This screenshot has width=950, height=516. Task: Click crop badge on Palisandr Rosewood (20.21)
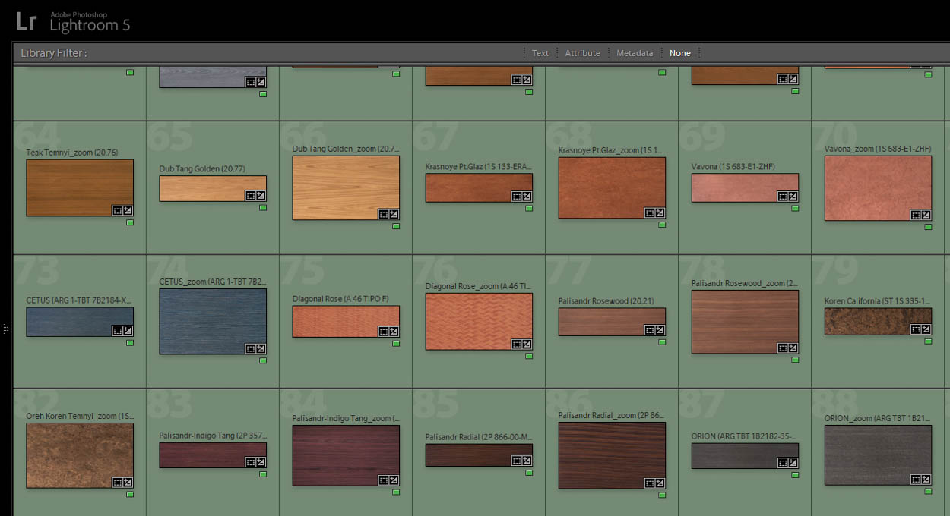click(x=649, y=329)
